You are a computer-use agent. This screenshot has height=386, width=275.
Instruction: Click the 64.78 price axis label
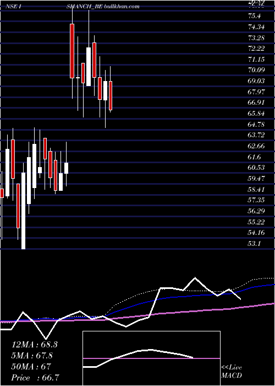click(256, 124)
